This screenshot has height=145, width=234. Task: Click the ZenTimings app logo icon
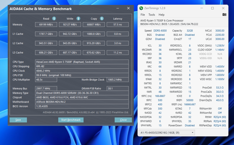pos(141,8)
